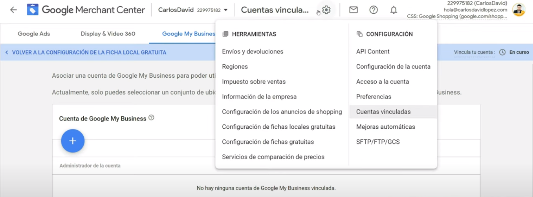The height and width of the screenshot is (197, 533).
Task: Open SFTP/FTP/GCS menu item
Action: click(378, 142)
